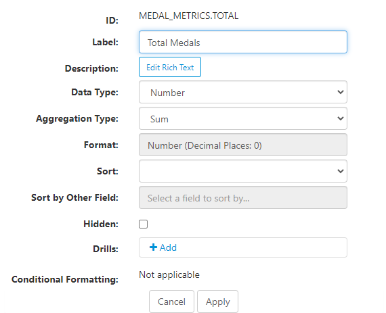This screenshot has width=386, height=313.
Task: Click the 'Not applicable' conditional formatting text
Action: pyautogui.click(x=169, y=275)
